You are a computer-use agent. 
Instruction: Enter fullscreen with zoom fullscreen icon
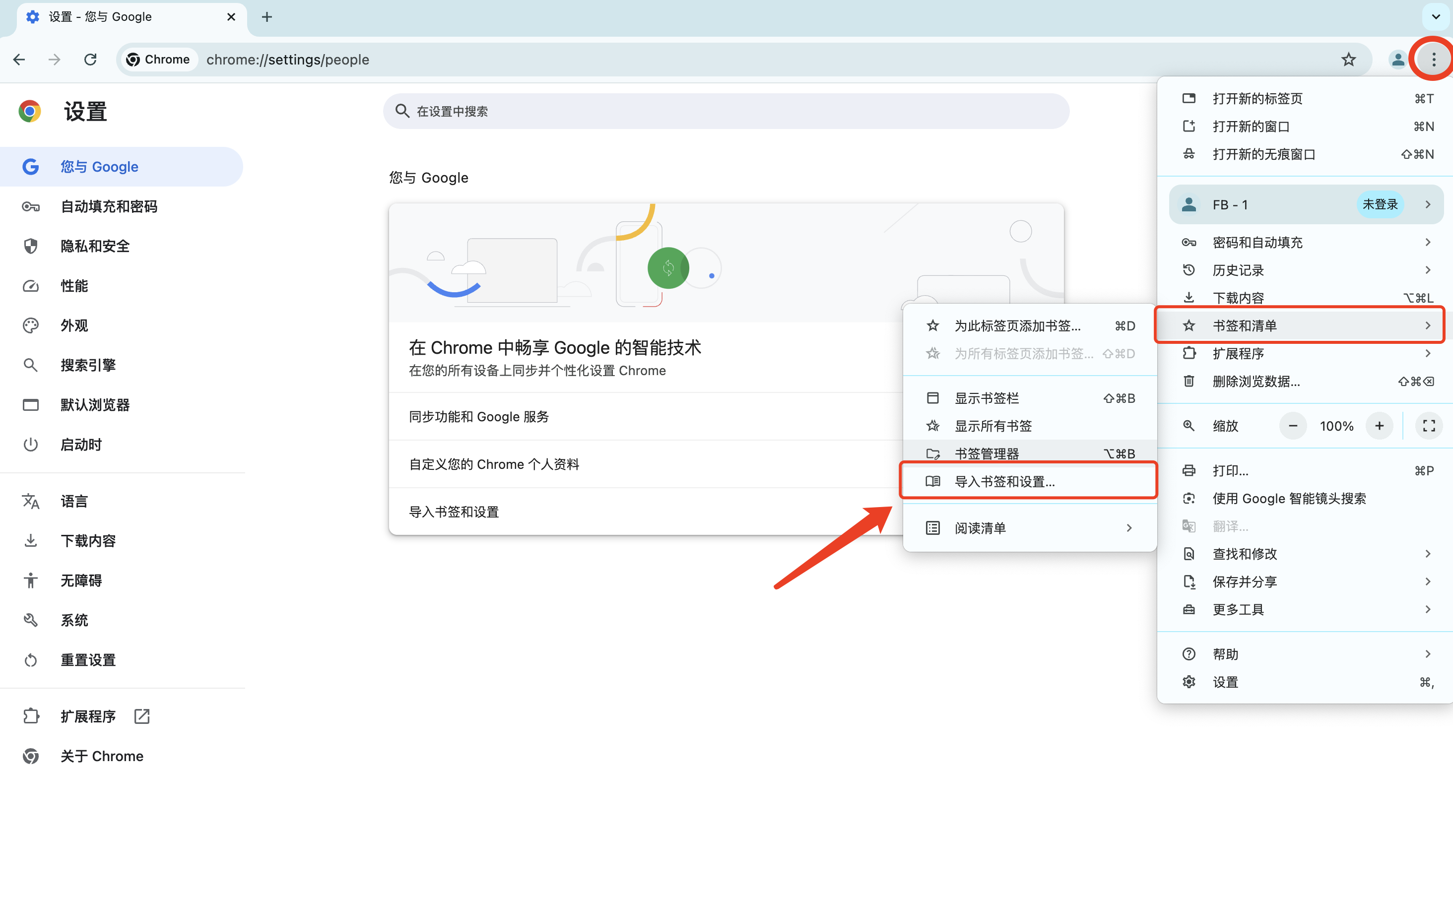pos(1429,426)
